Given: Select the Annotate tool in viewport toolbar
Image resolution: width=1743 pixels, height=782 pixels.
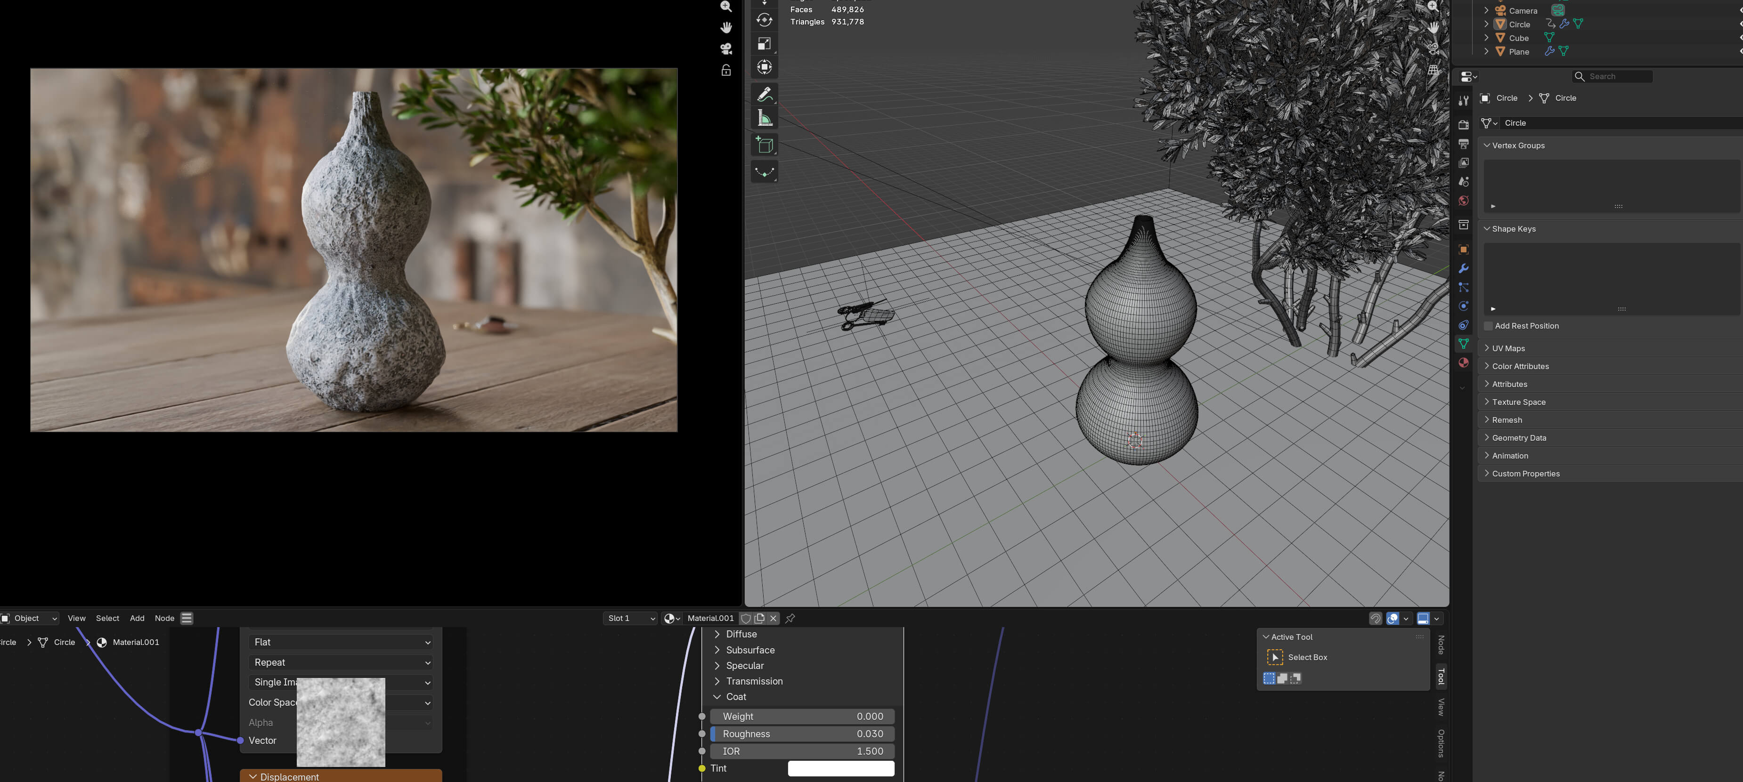Looking at the screenshot, I should 765,94.
